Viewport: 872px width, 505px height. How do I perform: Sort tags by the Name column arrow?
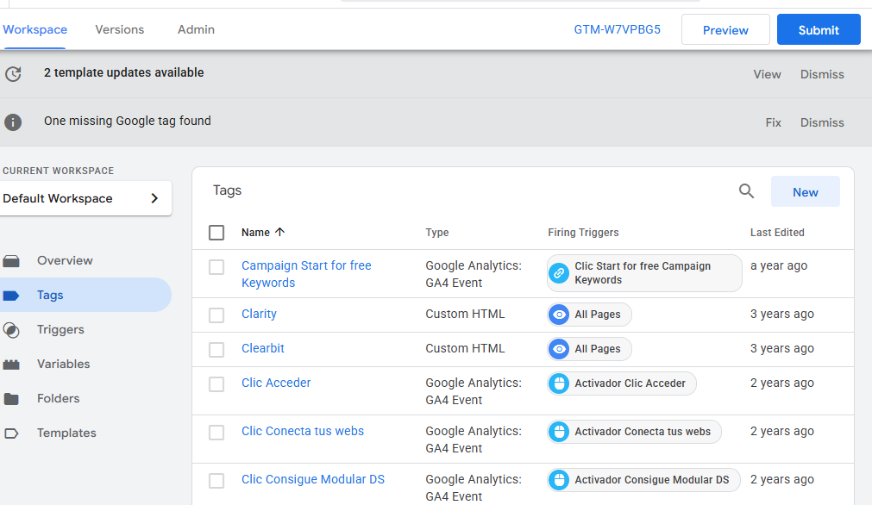279,233
